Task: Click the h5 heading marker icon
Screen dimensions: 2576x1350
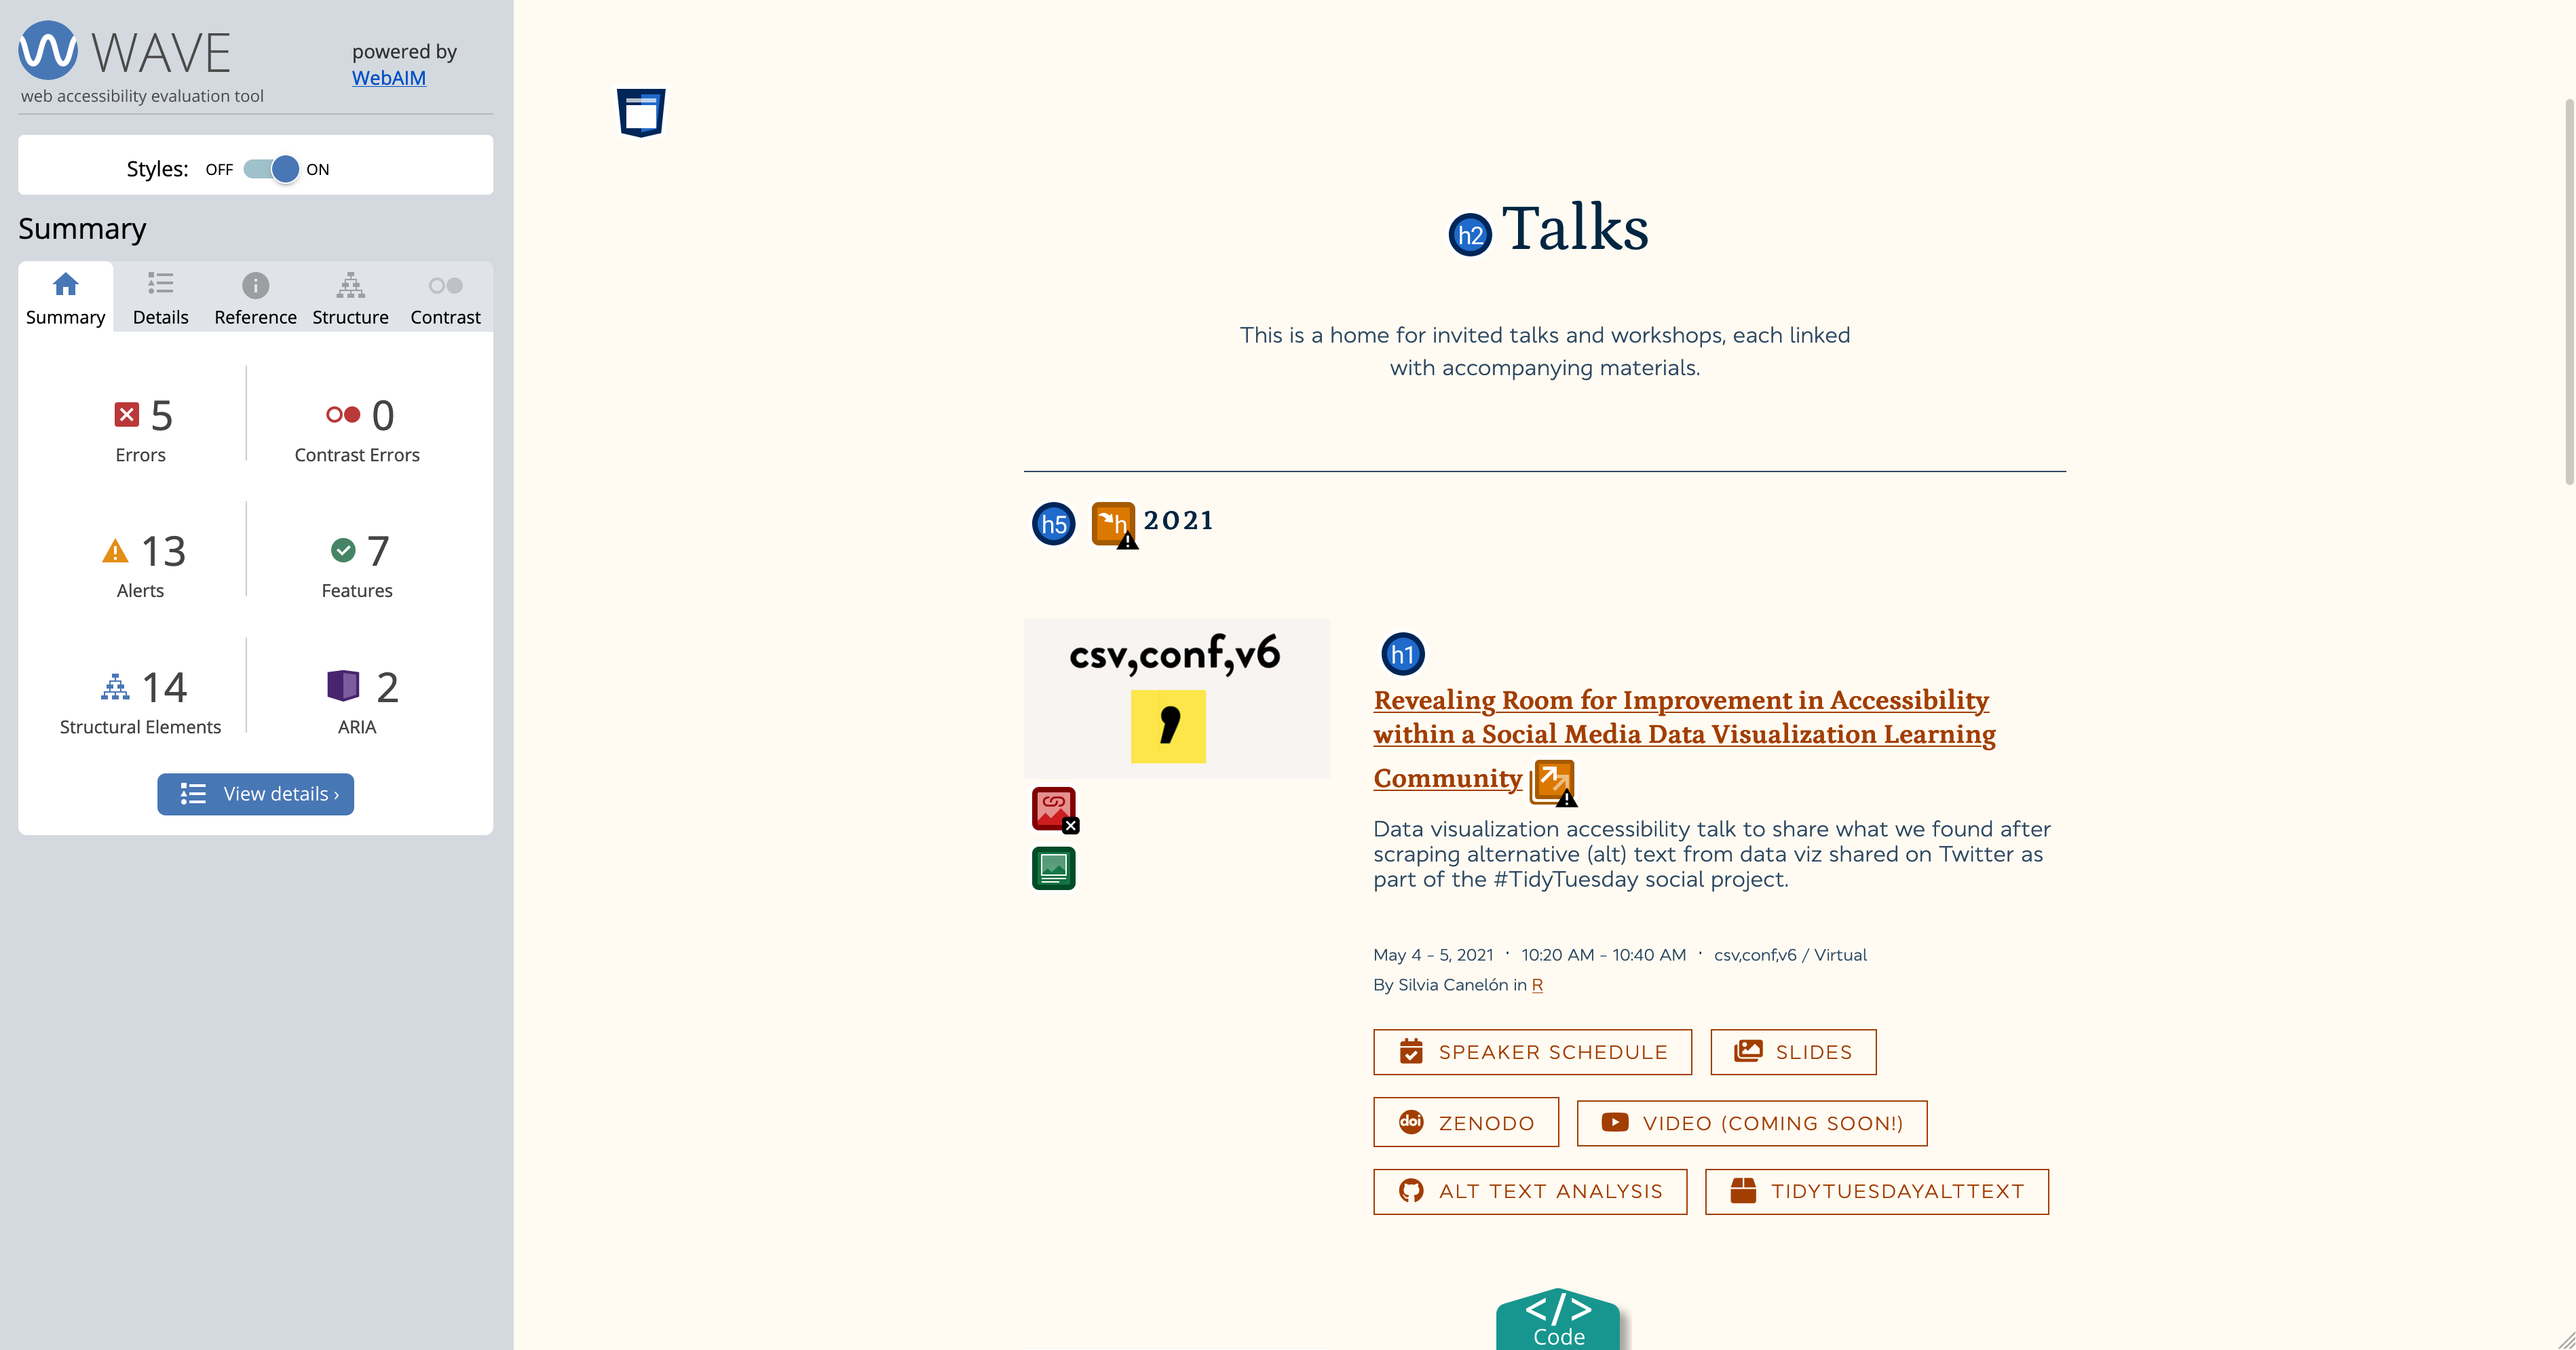Action: point(1051,521)
